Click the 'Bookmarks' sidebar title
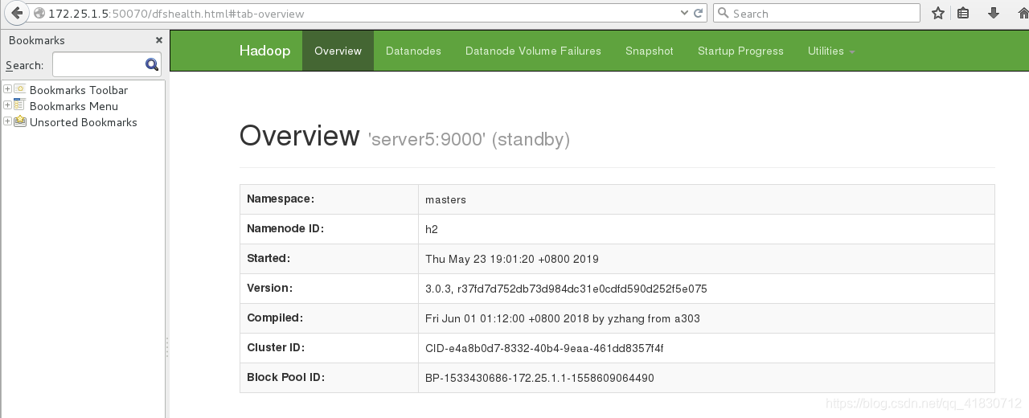This screenshot has width=1029, height=418. pos(37,40)
